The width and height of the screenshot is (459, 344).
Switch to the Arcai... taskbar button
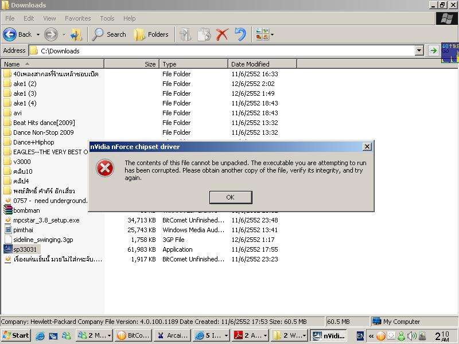(x=173, y=335)
